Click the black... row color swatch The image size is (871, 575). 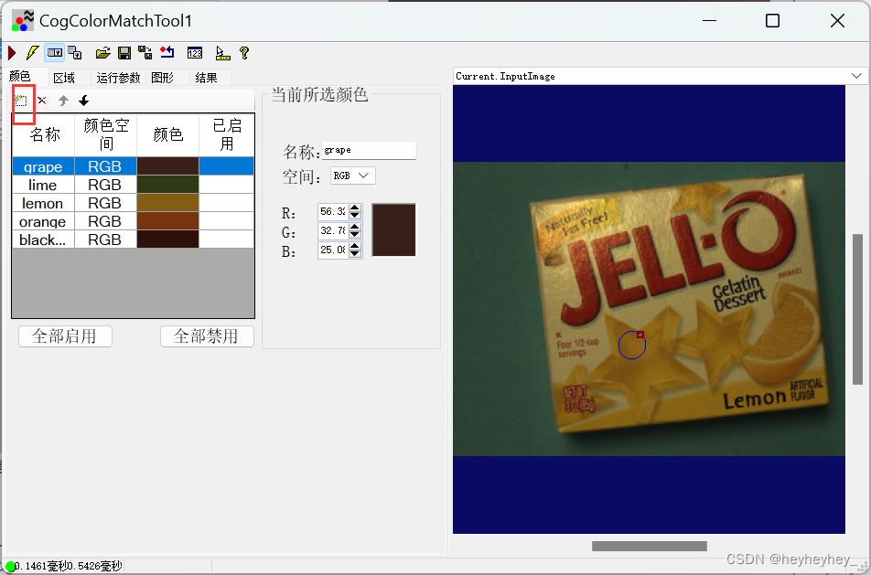pos(167,240)
